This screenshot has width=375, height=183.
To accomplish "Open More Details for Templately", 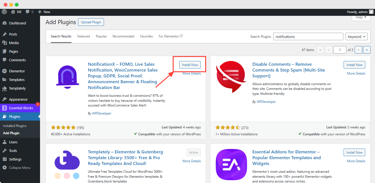I will (x=192, y=161).
